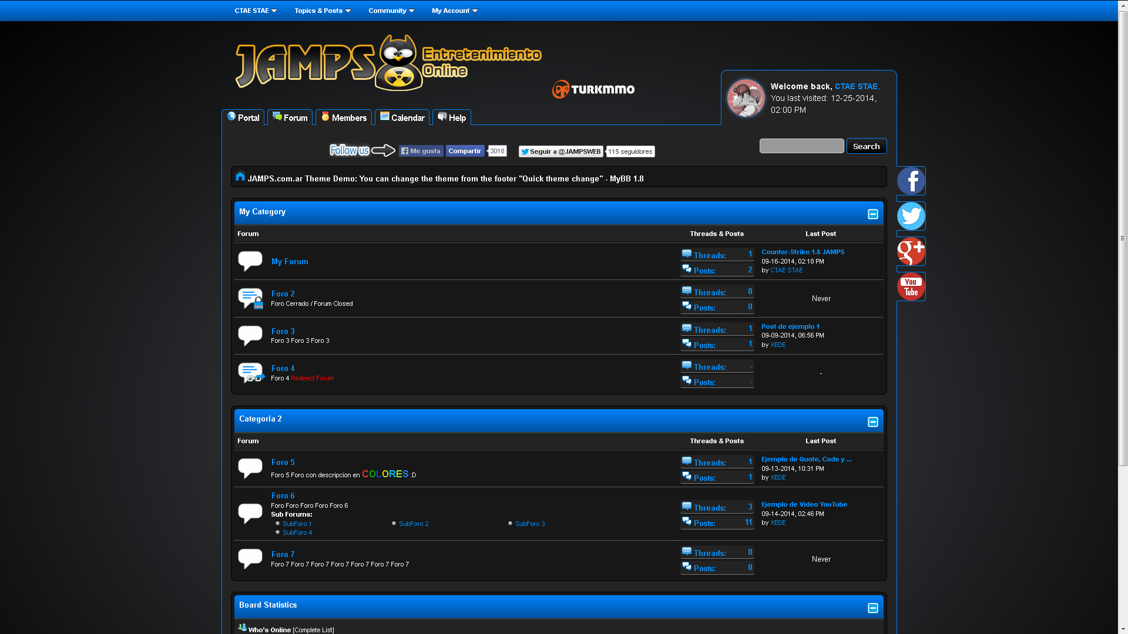Click the locked forum icon for Foro 2
Image resolution: width=1128 pixels, height=634 pixels.
(250, 298)
